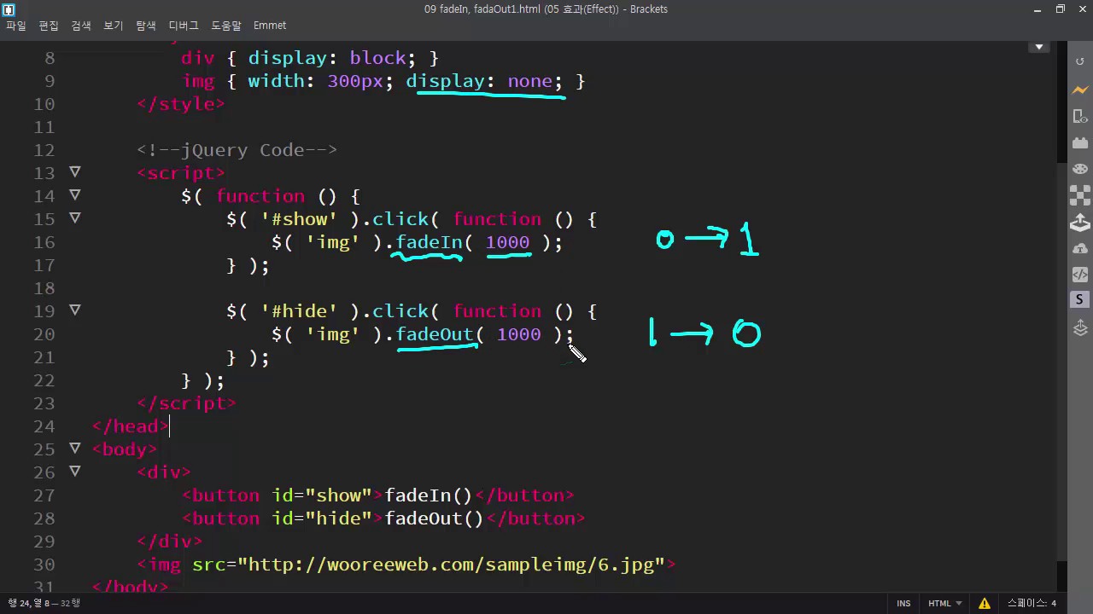The width and height of the screenshot is (1093, 614).
Task: Click the cloud T font icon
Action: [1079, 249]
